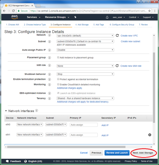159x165 pixels.
Task: Open the IAM role dropdown
Action: point(85,66)
